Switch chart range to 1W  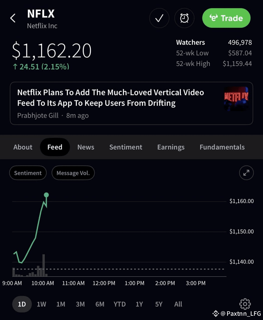(x=41, y=304)
